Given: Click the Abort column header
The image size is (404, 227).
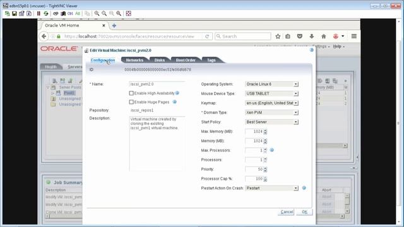Looking at the screenshot, I should (x=326, y=190).
